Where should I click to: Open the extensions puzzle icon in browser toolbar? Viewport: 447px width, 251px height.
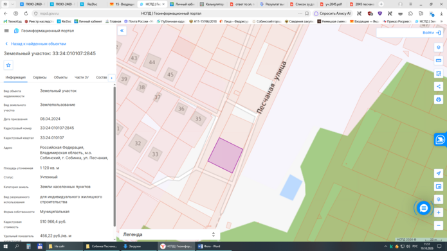pos(410,13)
